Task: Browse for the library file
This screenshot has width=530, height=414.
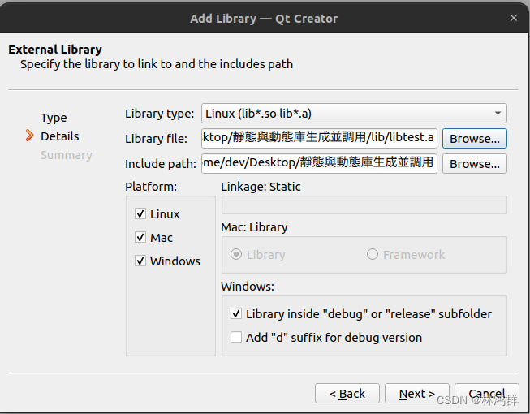Action: click(475, 138)
